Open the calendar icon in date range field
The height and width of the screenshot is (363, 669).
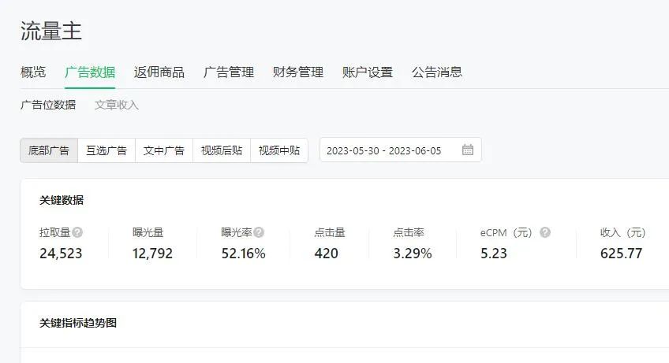(468, 150)
